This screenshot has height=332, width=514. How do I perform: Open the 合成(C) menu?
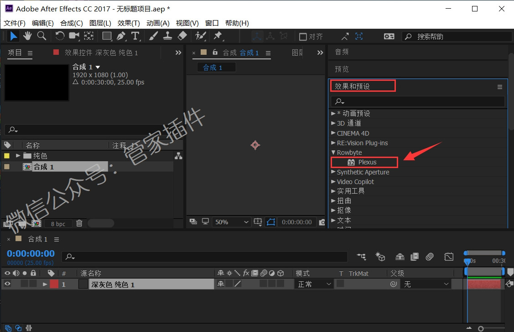pyautogui.click(x=72, y=23)
